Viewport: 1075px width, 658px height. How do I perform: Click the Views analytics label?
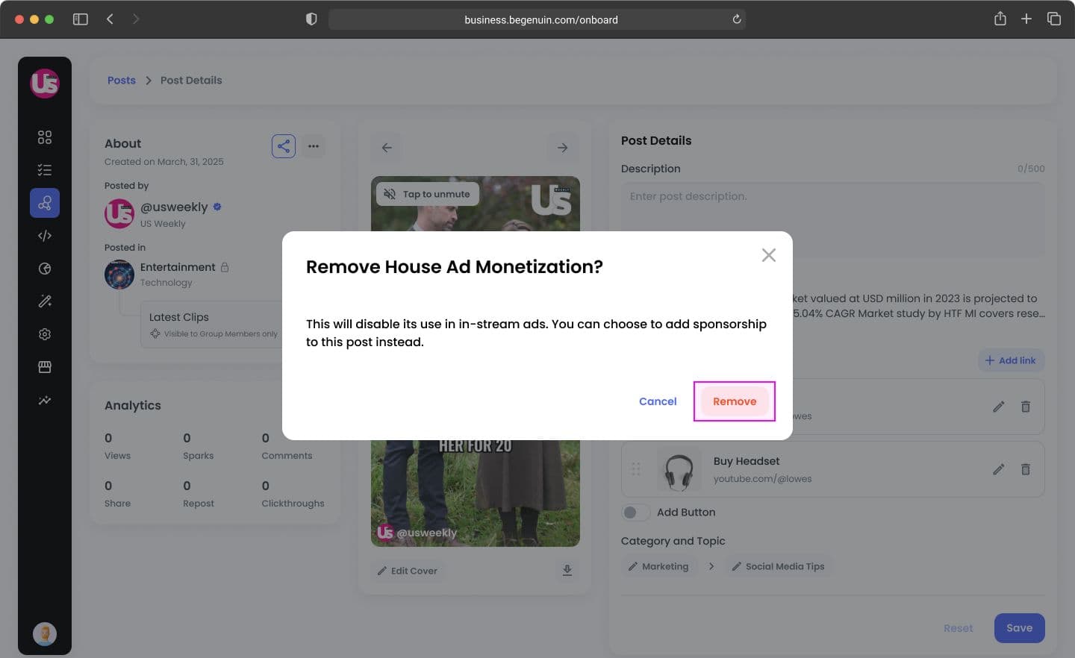[x=117, y=456]
